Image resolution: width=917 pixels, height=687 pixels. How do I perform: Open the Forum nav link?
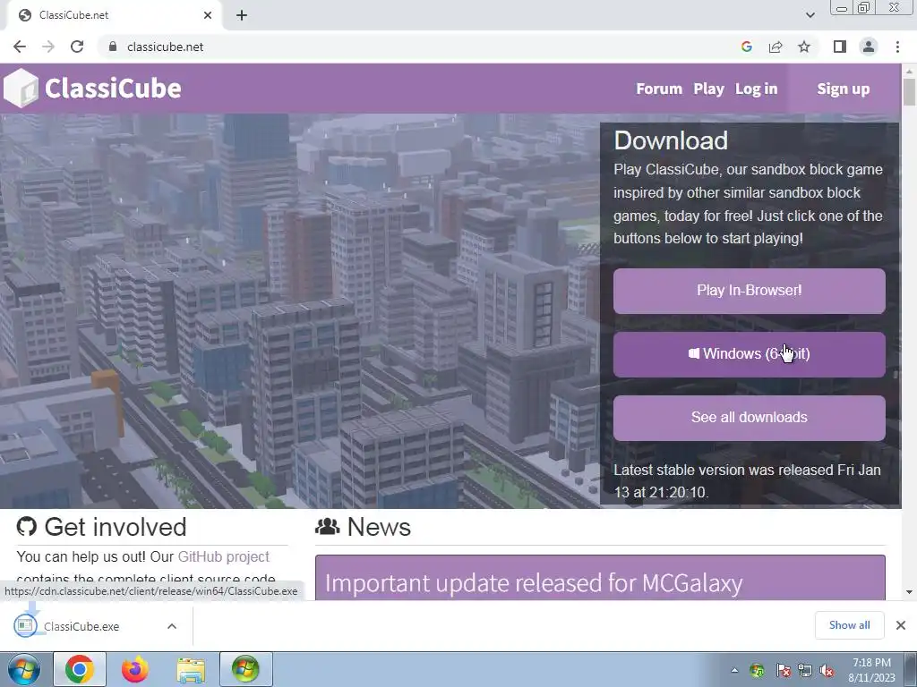click(x=659, y=89)
